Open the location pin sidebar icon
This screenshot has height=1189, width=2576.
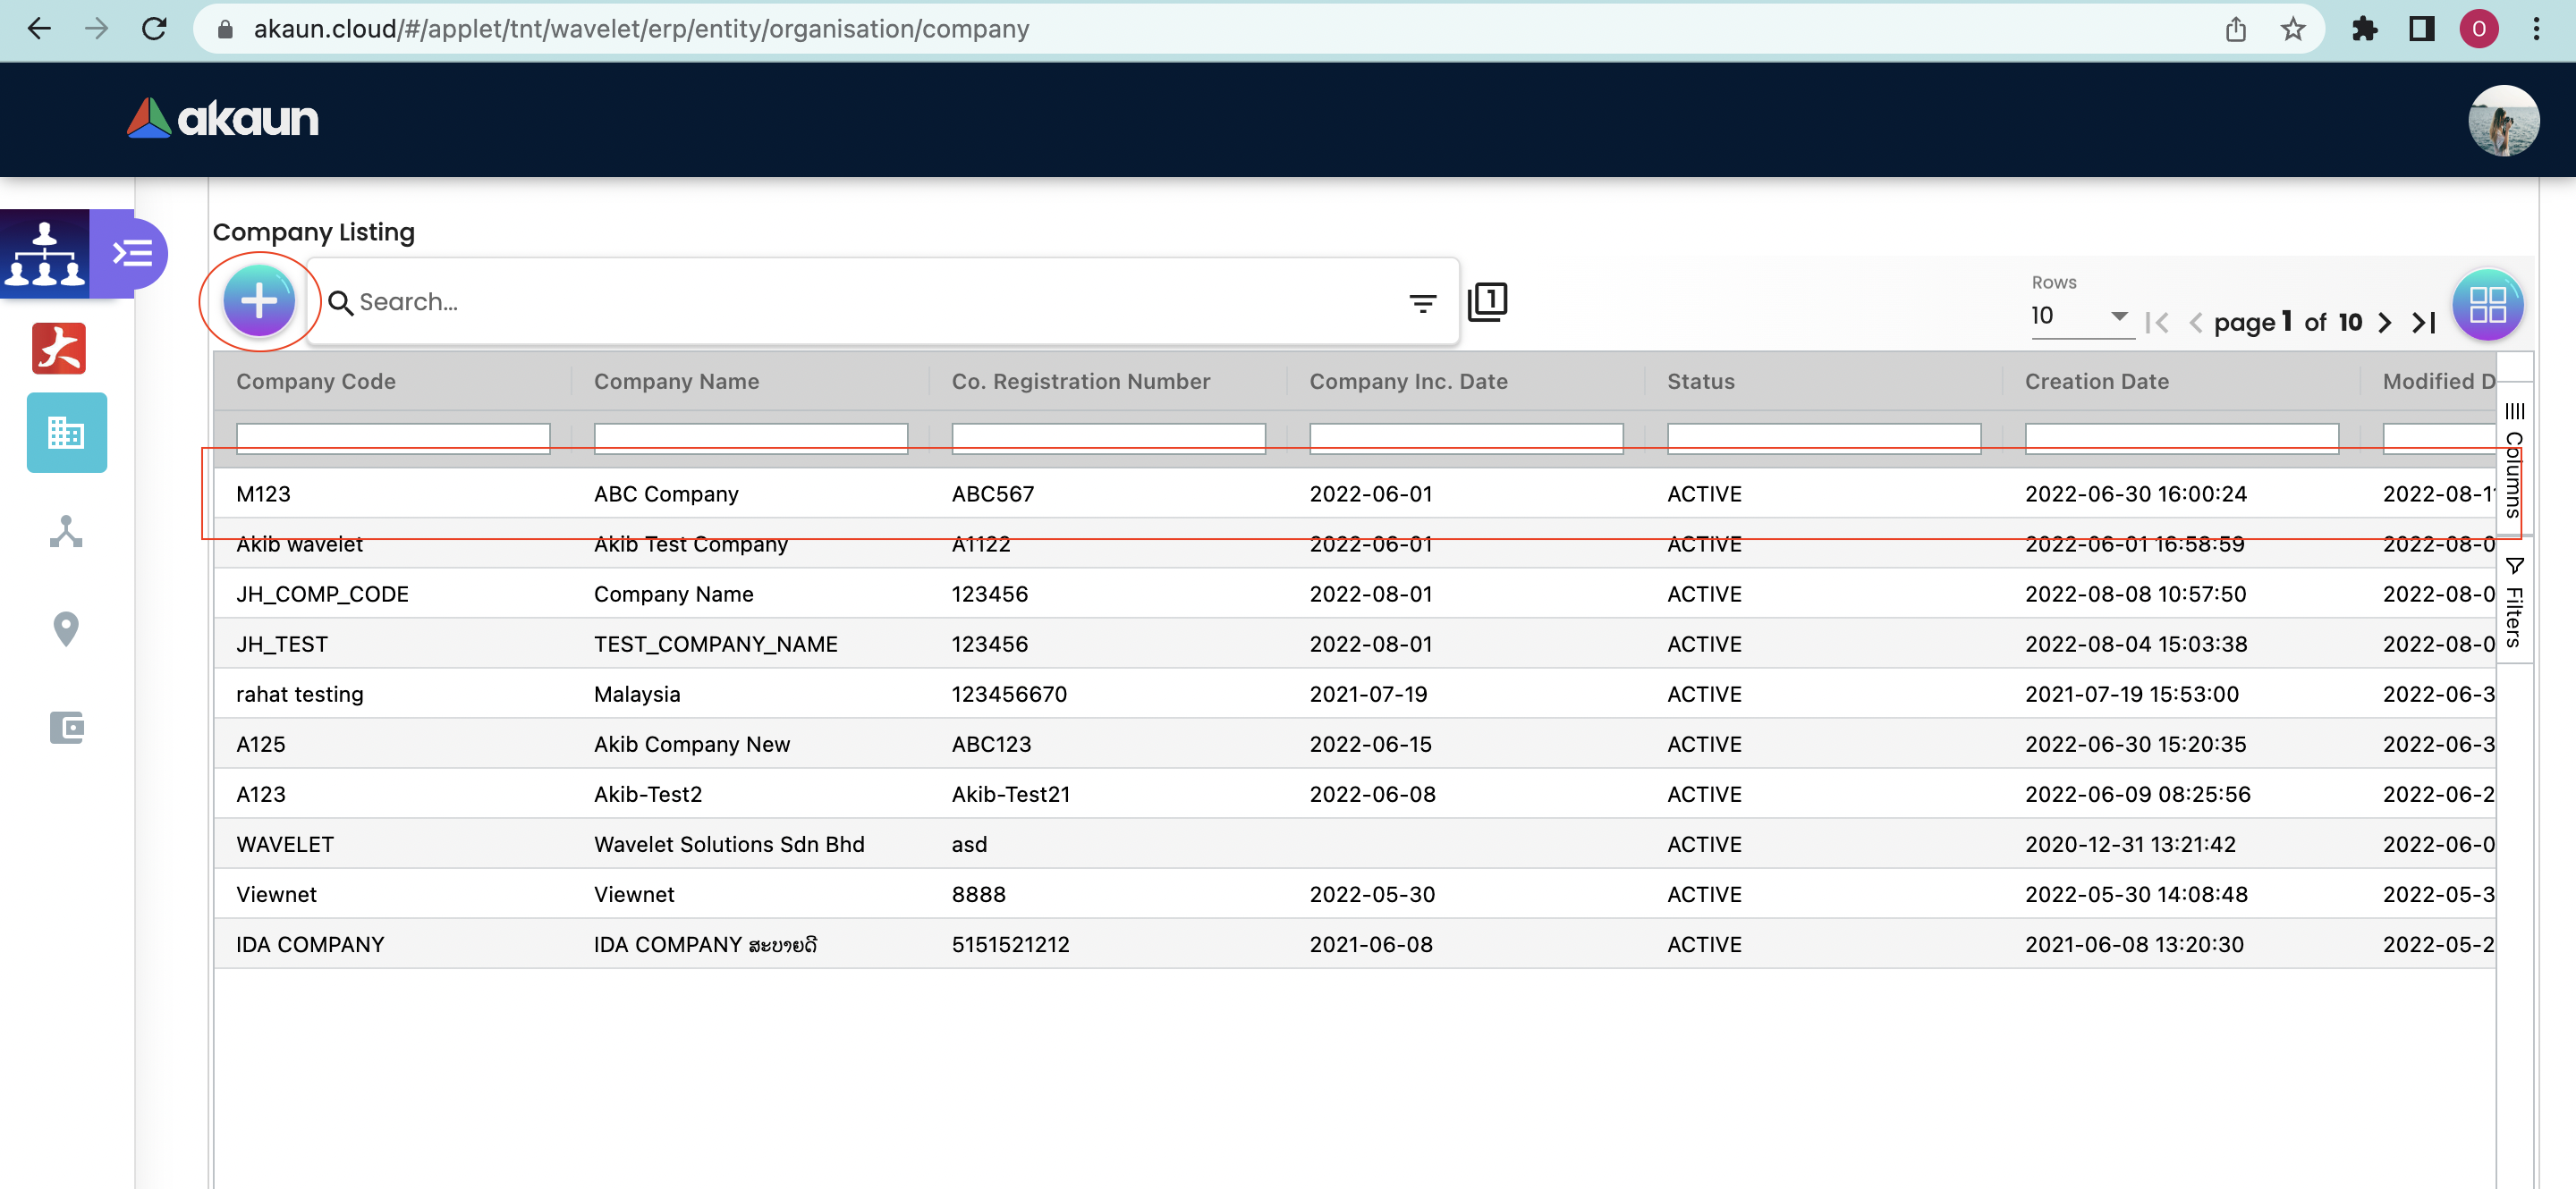[x=66, y=628]
